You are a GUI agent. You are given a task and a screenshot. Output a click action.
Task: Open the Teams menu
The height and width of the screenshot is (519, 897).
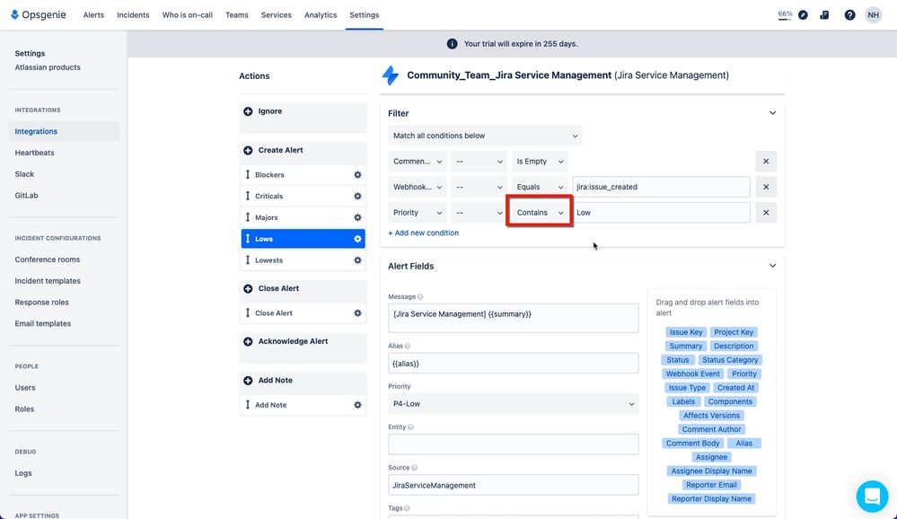pos(237,15)
